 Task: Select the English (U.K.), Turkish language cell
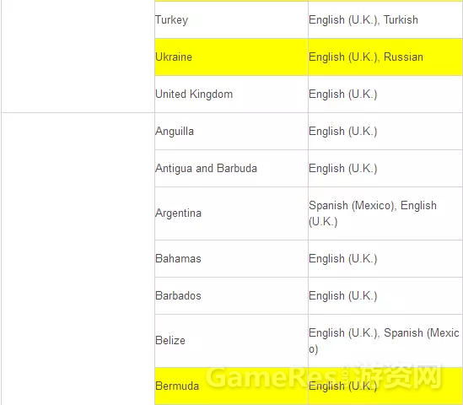point(385,19)
